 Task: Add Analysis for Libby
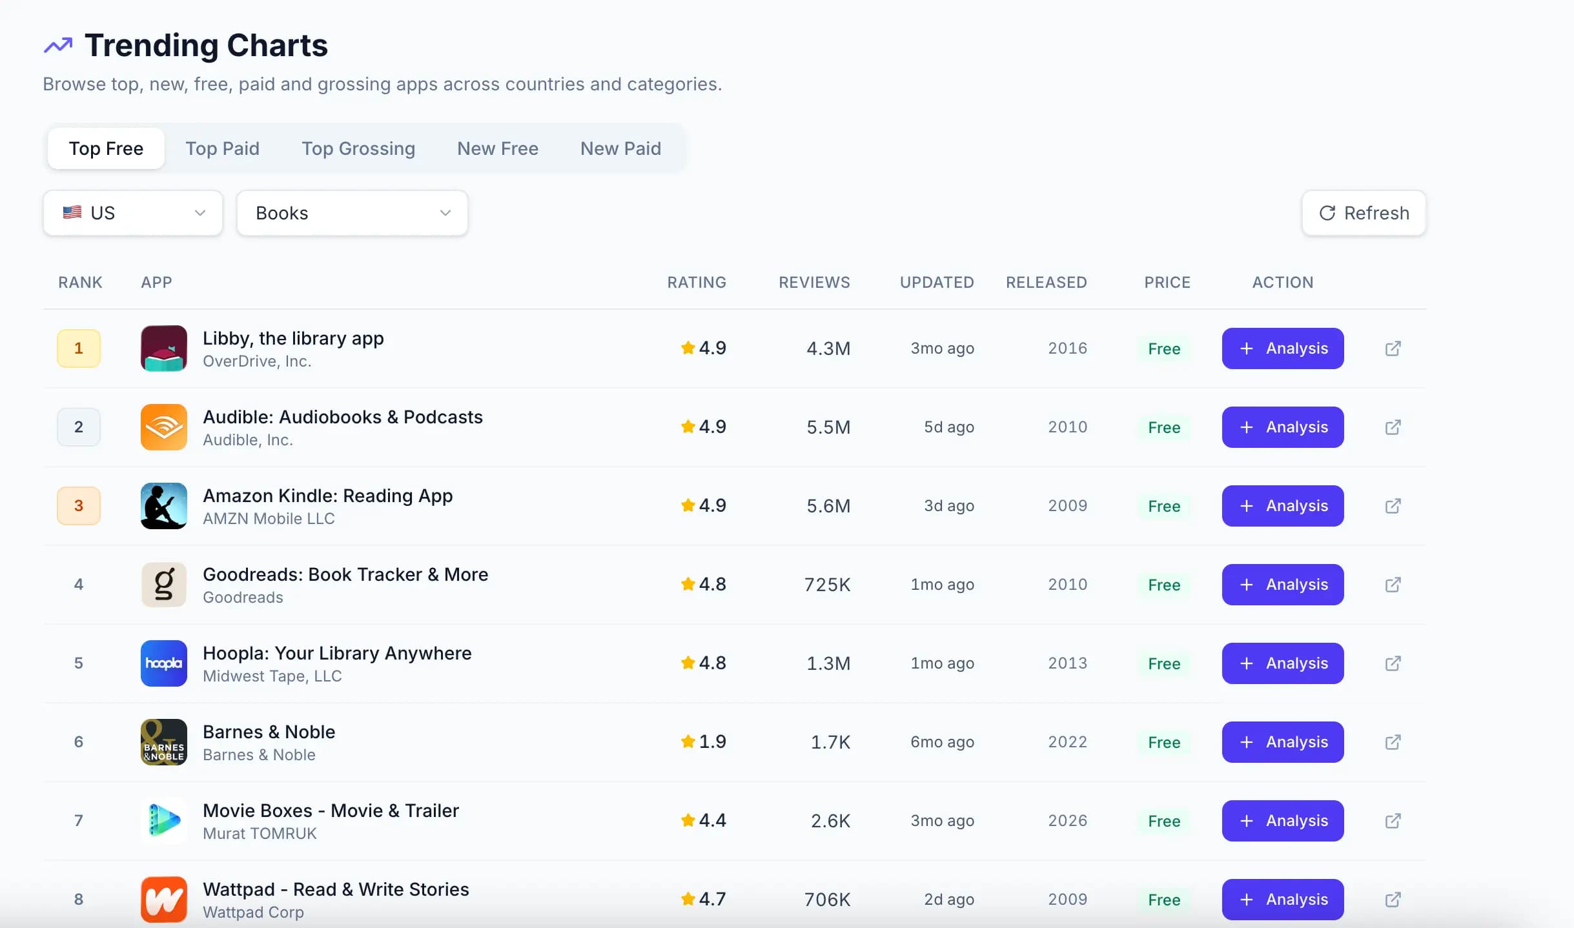pos(1283,348)
